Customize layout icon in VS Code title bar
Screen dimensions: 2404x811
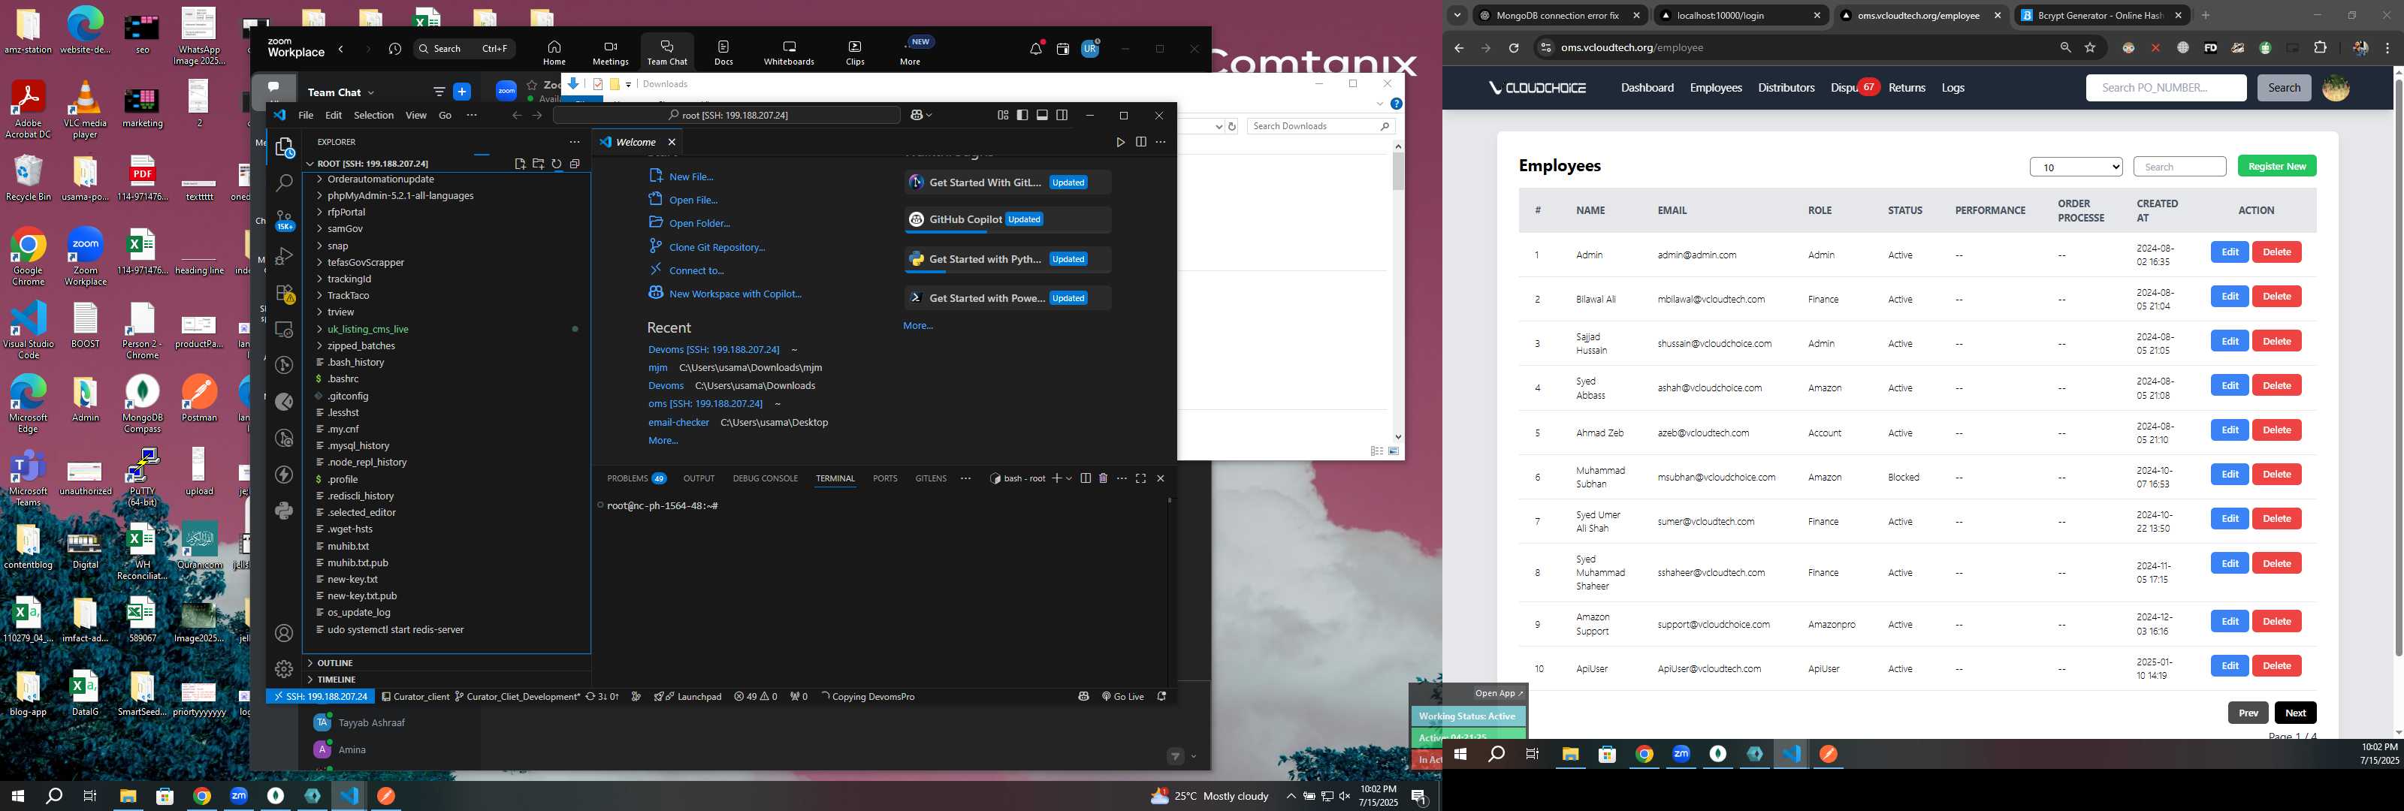(1003, 115)
